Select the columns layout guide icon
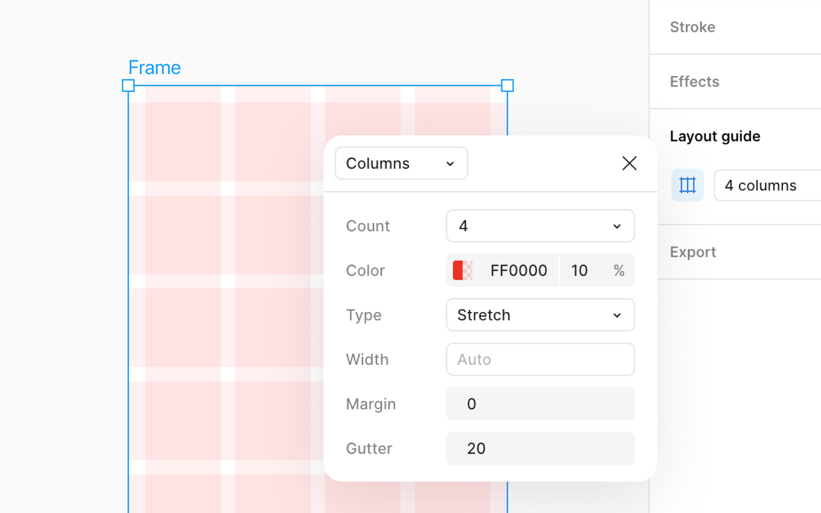This screenshot has width=821, height=513. coord(687,185)
